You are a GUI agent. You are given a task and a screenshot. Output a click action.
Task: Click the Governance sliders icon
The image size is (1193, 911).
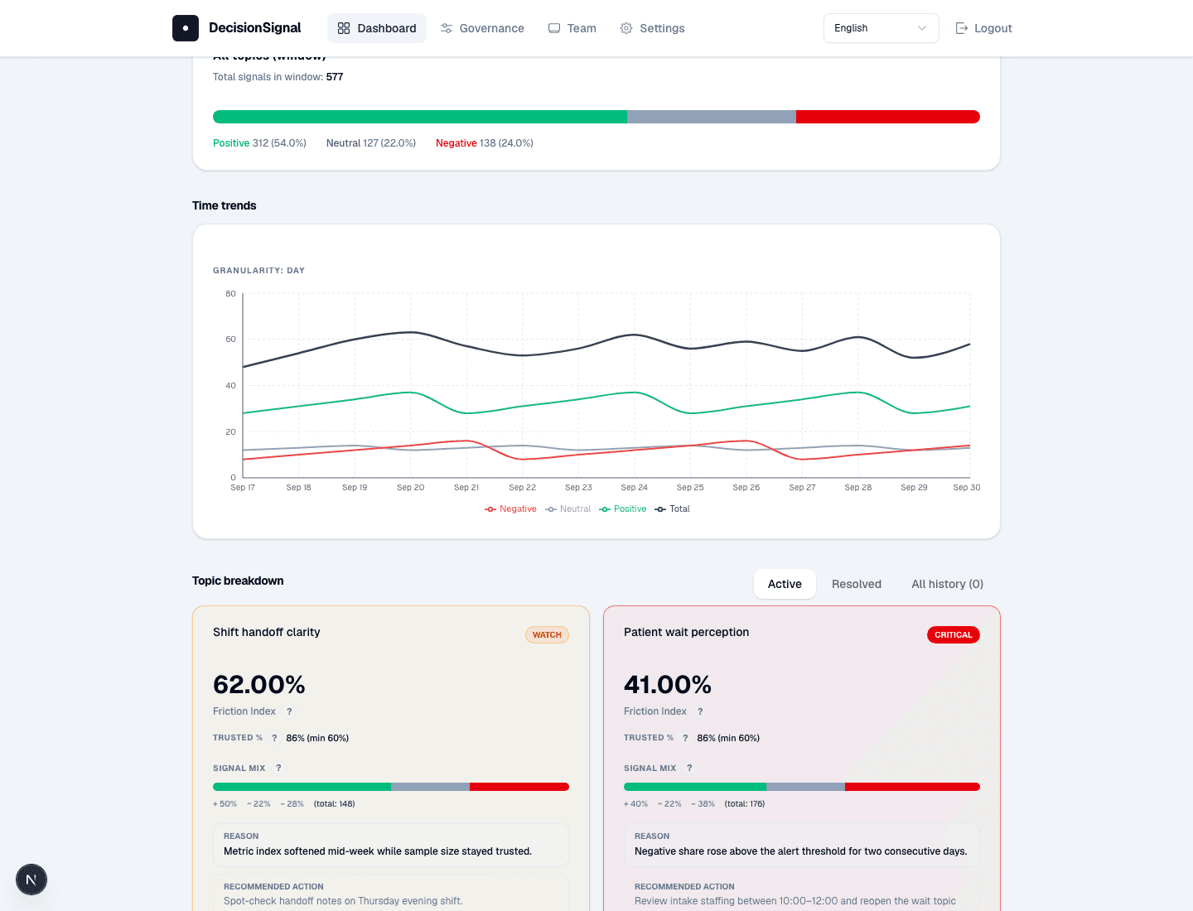click(x=447, y=28)
